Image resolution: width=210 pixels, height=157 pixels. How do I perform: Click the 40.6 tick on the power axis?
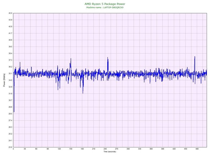click(10, 40)
